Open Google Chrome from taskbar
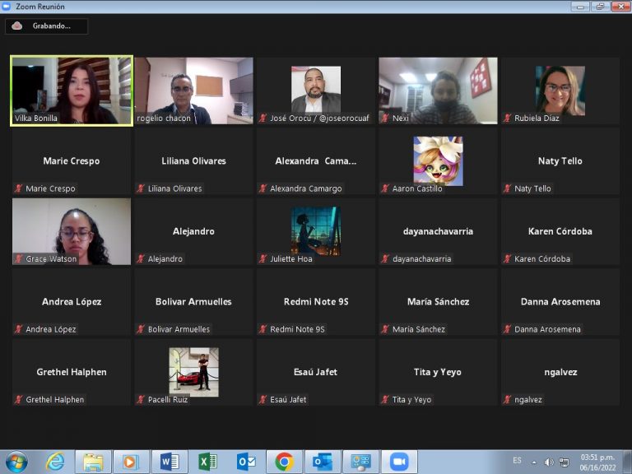 pos(284,462)
